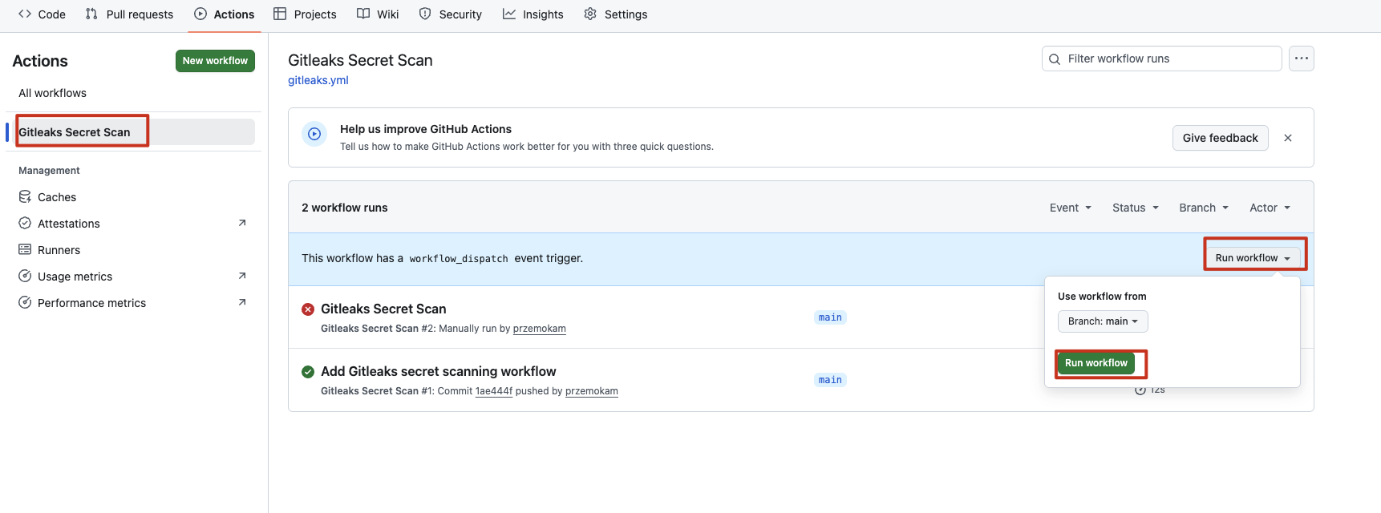Click the failed run red X status icon

(x=308, y=309)
